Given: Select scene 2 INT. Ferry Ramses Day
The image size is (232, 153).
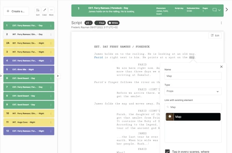Looking at the screenshot, I should tap(29, 34).
